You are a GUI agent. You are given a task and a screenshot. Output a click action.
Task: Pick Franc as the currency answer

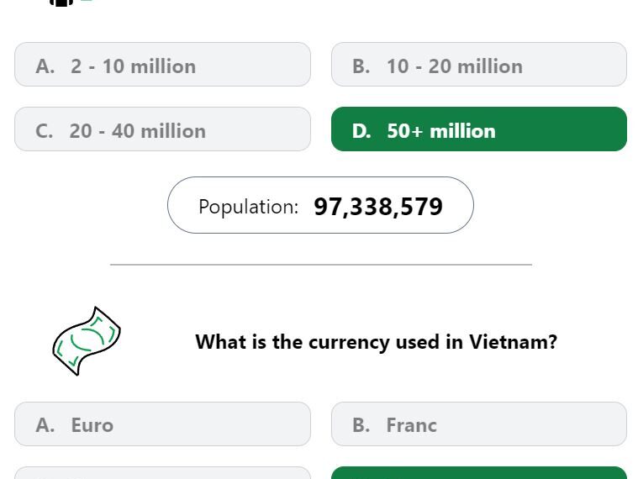[x=478, y=424]
